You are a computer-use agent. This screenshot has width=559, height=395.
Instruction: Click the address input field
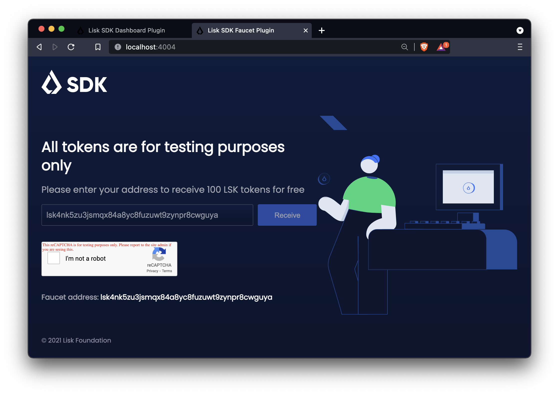point(147,215)
